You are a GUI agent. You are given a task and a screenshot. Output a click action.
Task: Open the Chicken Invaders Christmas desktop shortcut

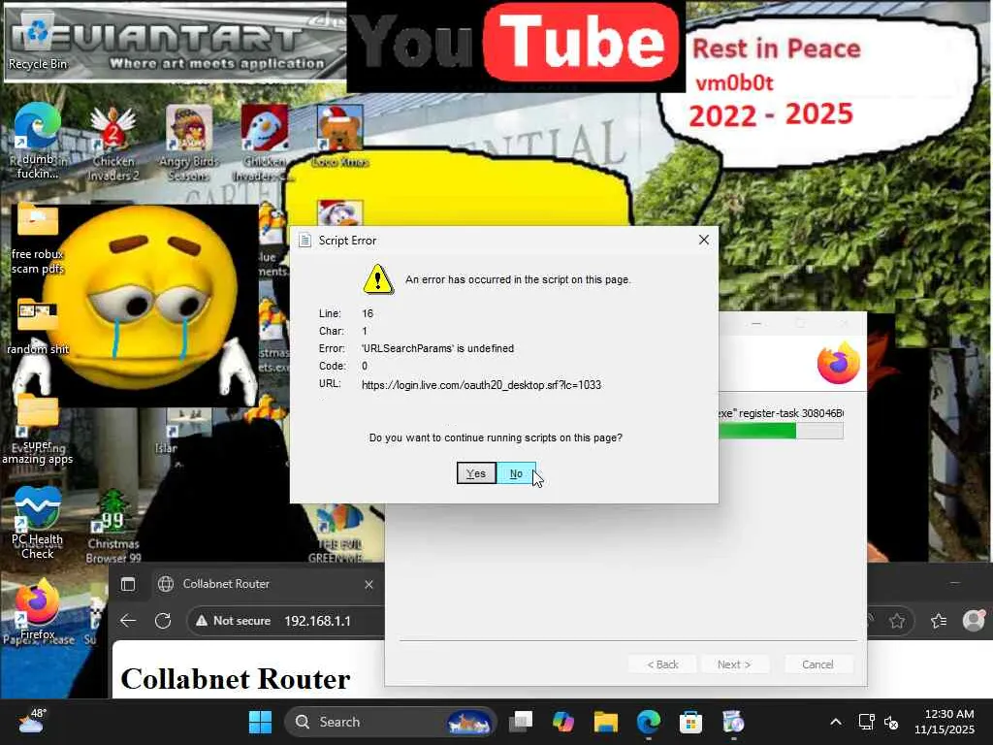pos(265,144)
